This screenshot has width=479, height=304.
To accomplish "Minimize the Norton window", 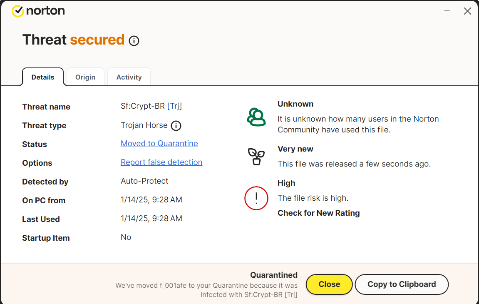I will (447, 11).
